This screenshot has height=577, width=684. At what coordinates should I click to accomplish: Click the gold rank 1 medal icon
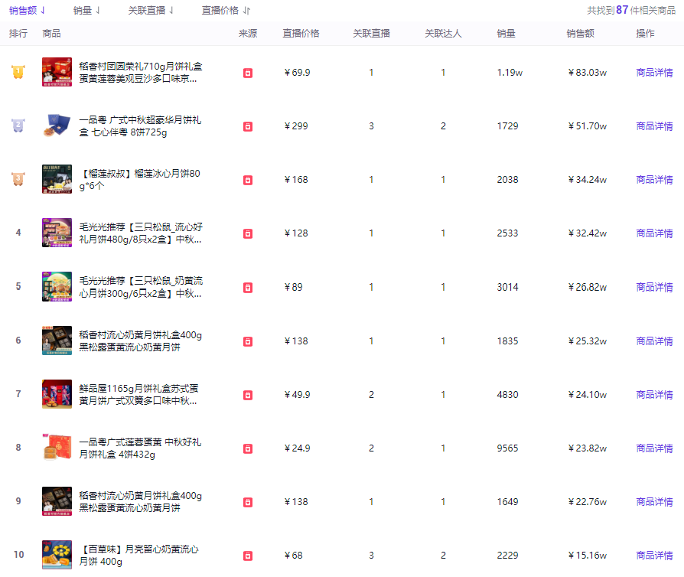pos(18,72)
